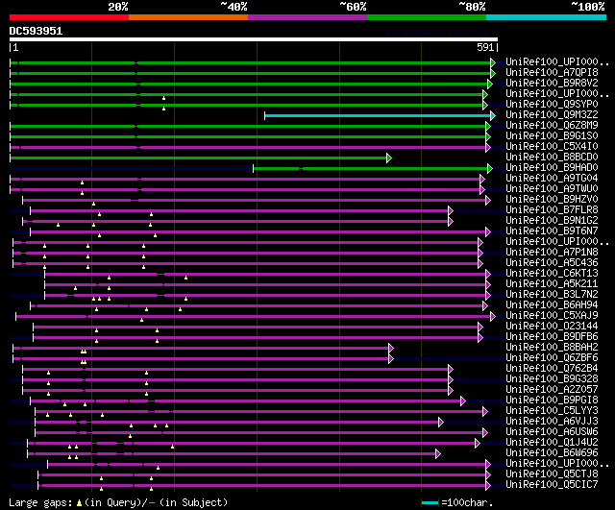Select the UniRef100_B9DFB6 label
The image size is (615, 510).
click(x=552, y=337)
